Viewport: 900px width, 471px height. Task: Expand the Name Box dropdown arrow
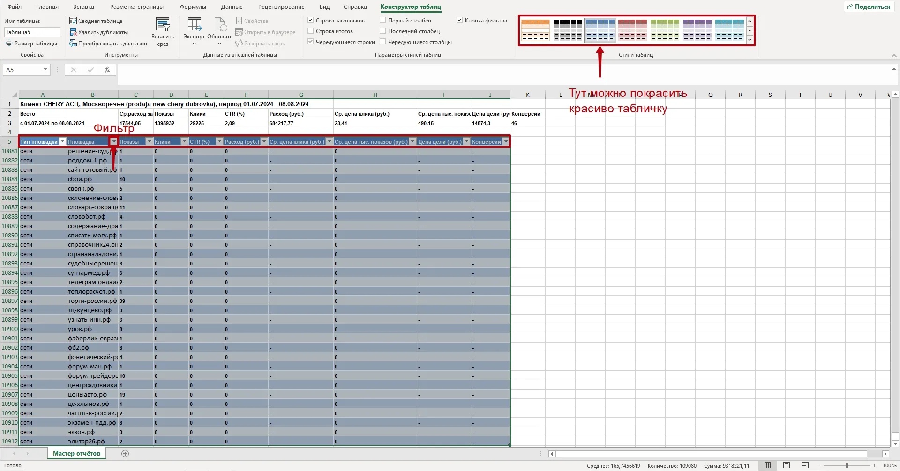point(45,70)
